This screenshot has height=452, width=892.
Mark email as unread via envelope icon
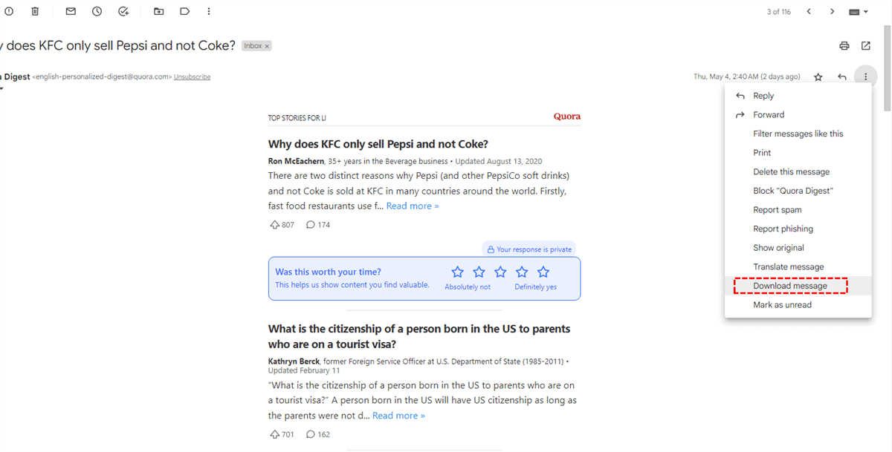tap(71, 11)
